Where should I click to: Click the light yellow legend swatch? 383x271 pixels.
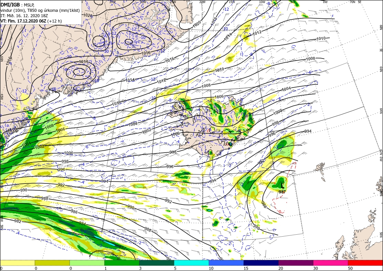click(17, 263)
